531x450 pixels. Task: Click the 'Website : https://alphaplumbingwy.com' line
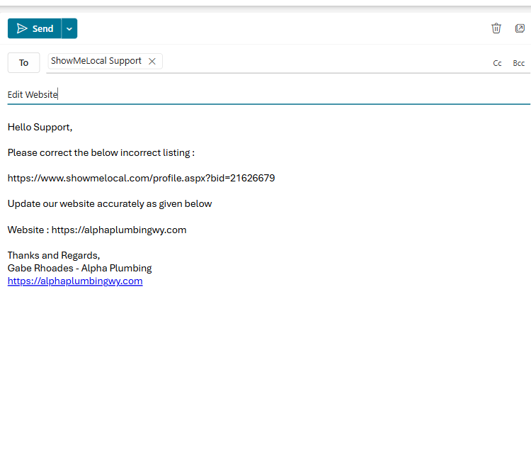(97, 230)
